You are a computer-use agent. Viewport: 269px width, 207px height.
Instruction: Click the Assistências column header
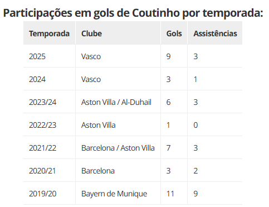[215, 33]
